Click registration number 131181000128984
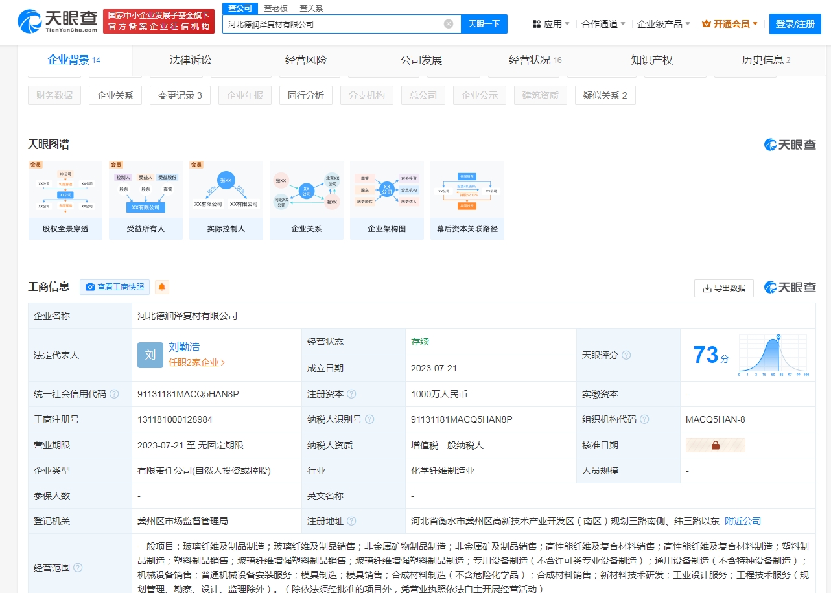Screen dimensions: 831x593 tap(175, 419)
